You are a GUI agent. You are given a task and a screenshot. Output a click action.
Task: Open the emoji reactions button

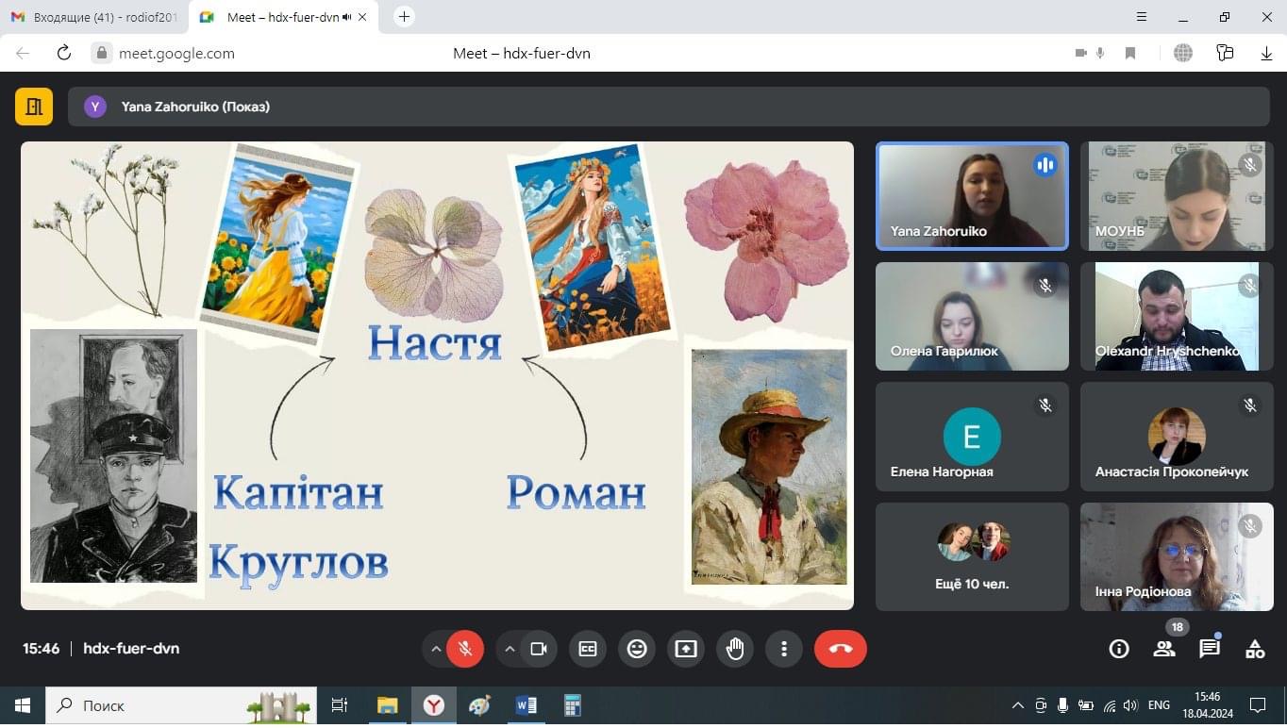[x=637, y=649]
